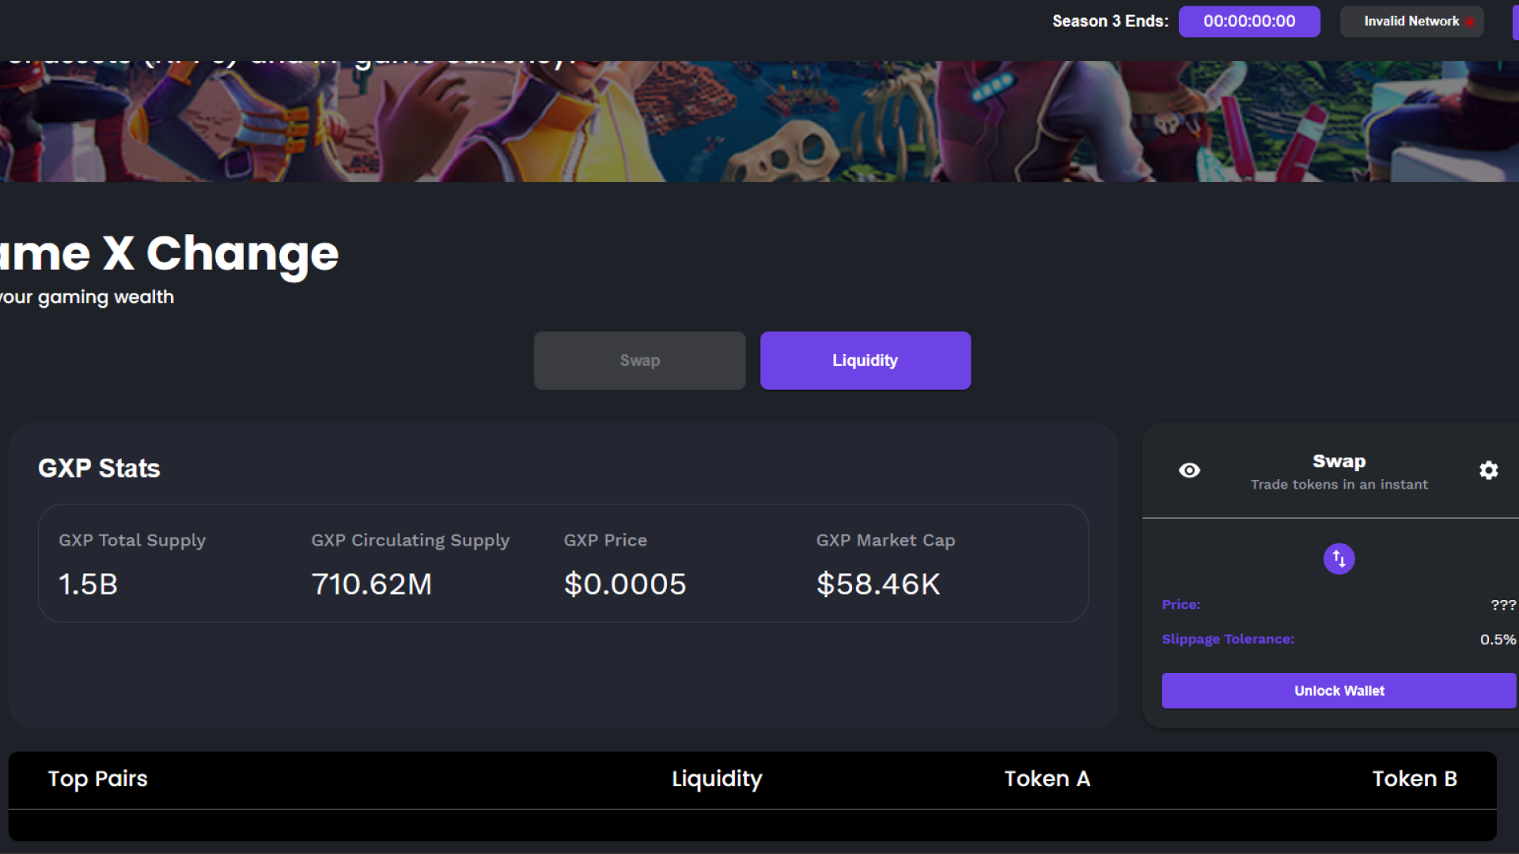Click the GXP Price value
Image resolution: width=1519 pixels, height=854 pixels.
625,584
